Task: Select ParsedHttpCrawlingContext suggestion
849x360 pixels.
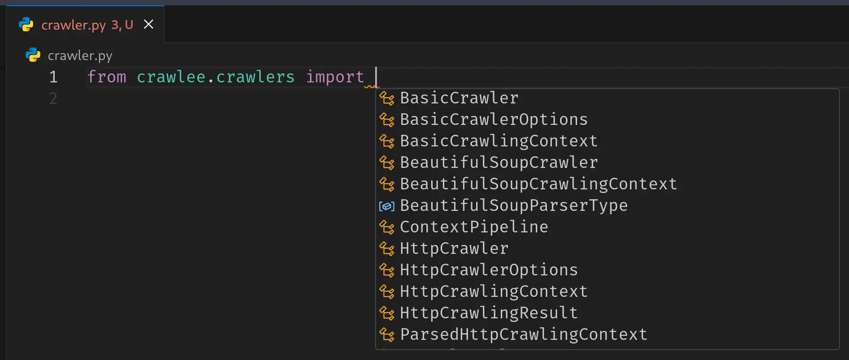Action: tap(607, 334)
